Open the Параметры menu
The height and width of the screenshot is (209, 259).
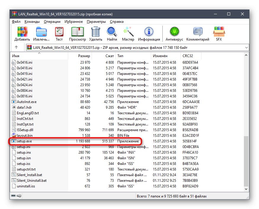(96, 22)
